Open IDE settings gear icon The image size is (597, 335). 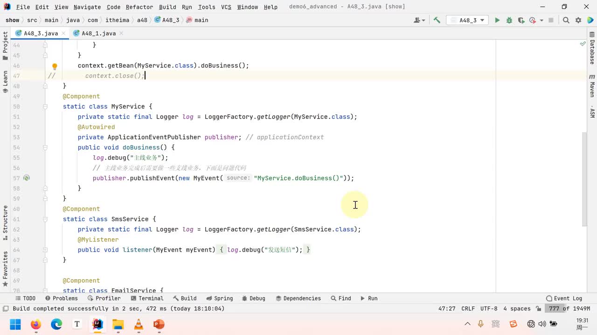click(x=578, y=20)
